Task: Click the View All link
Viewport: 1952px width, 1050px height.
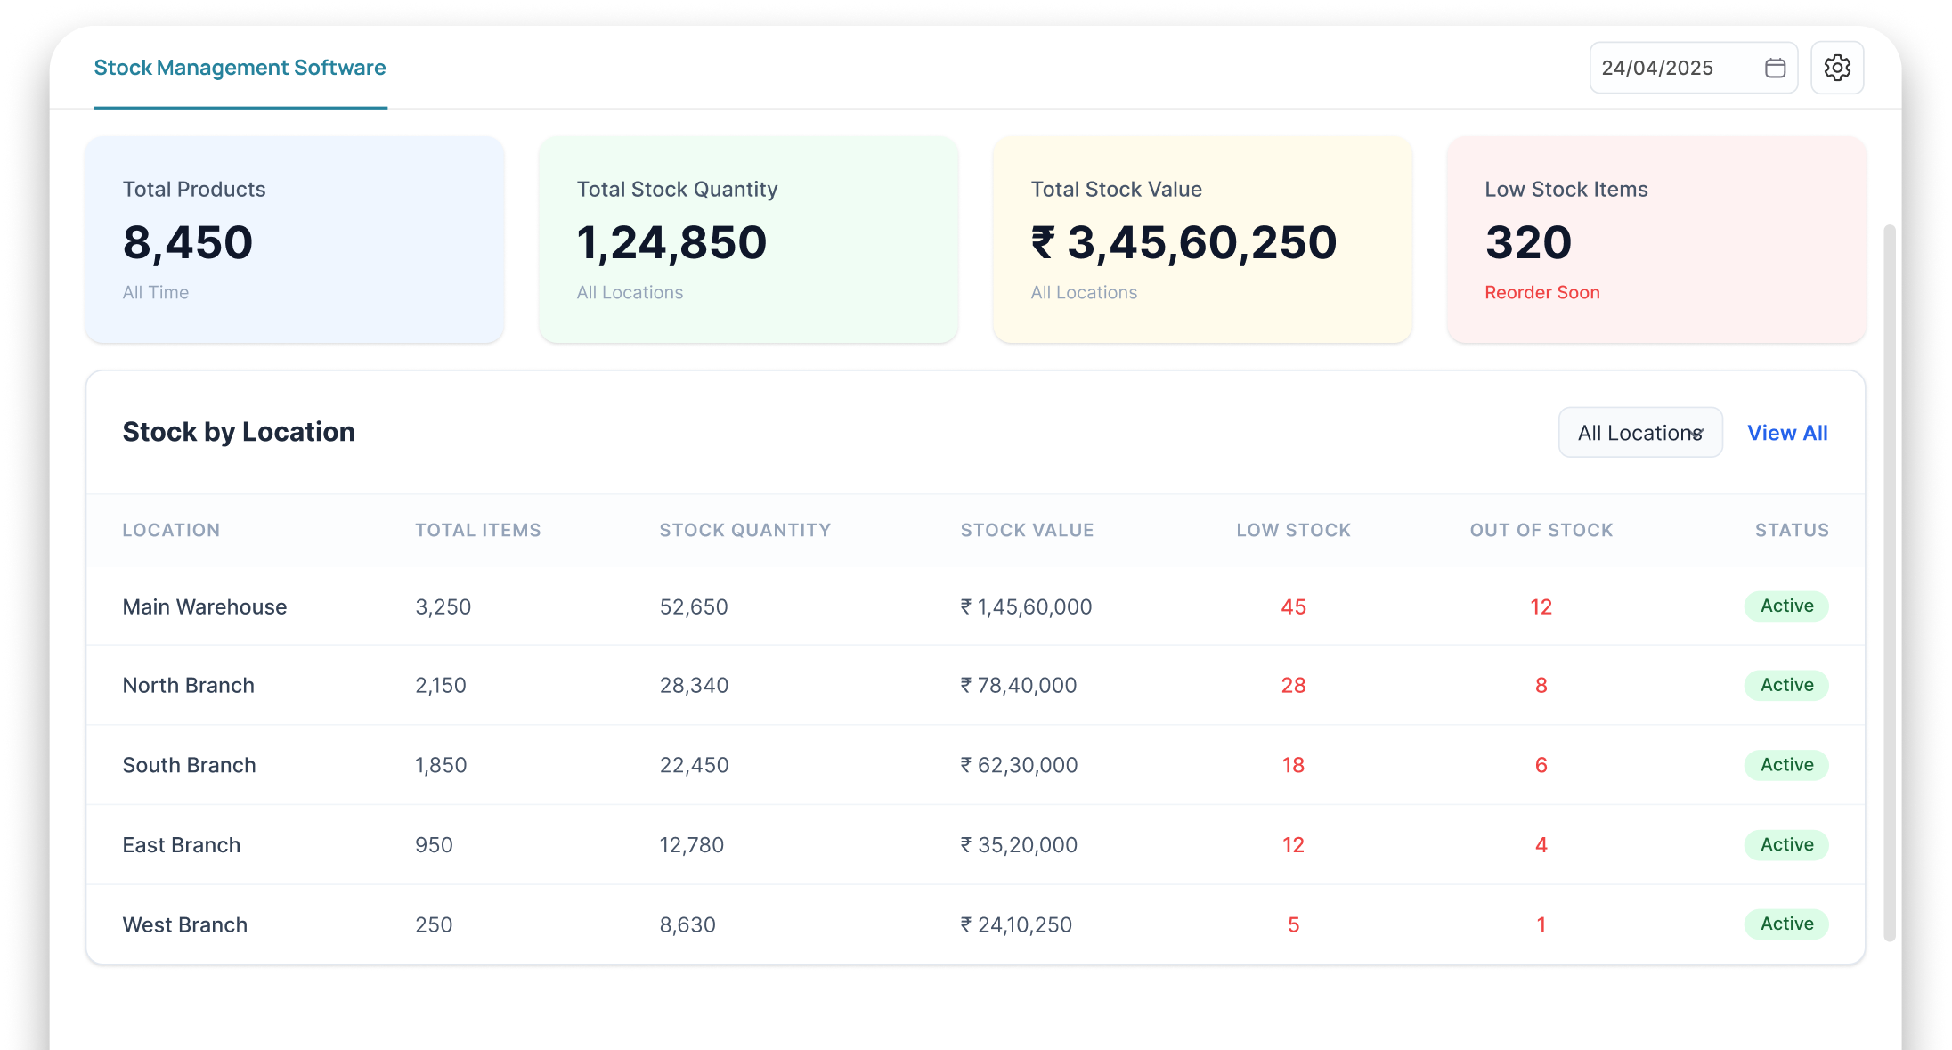Action: (x=1787, y=433)
